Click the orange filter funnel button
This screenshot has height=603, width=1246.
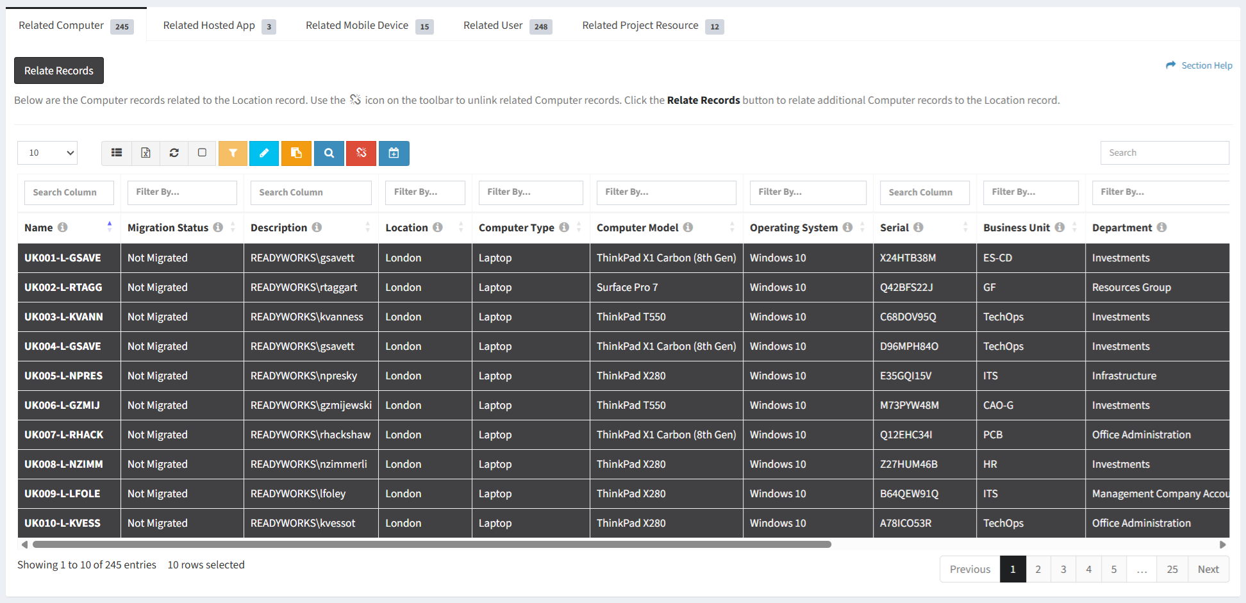pos(233,153)
